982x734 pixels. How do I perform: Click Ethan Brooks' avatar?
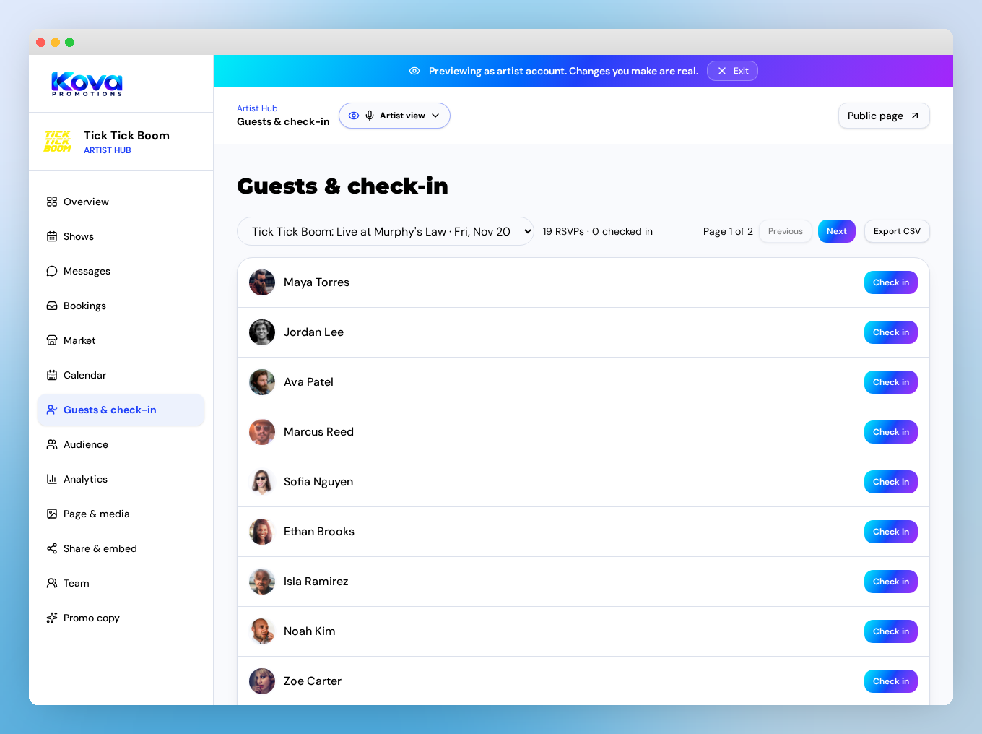[262, 532]
